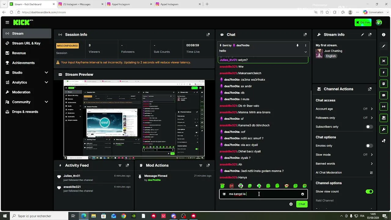
Task: Open the Windows Start menu
Action: pos(5,216)
